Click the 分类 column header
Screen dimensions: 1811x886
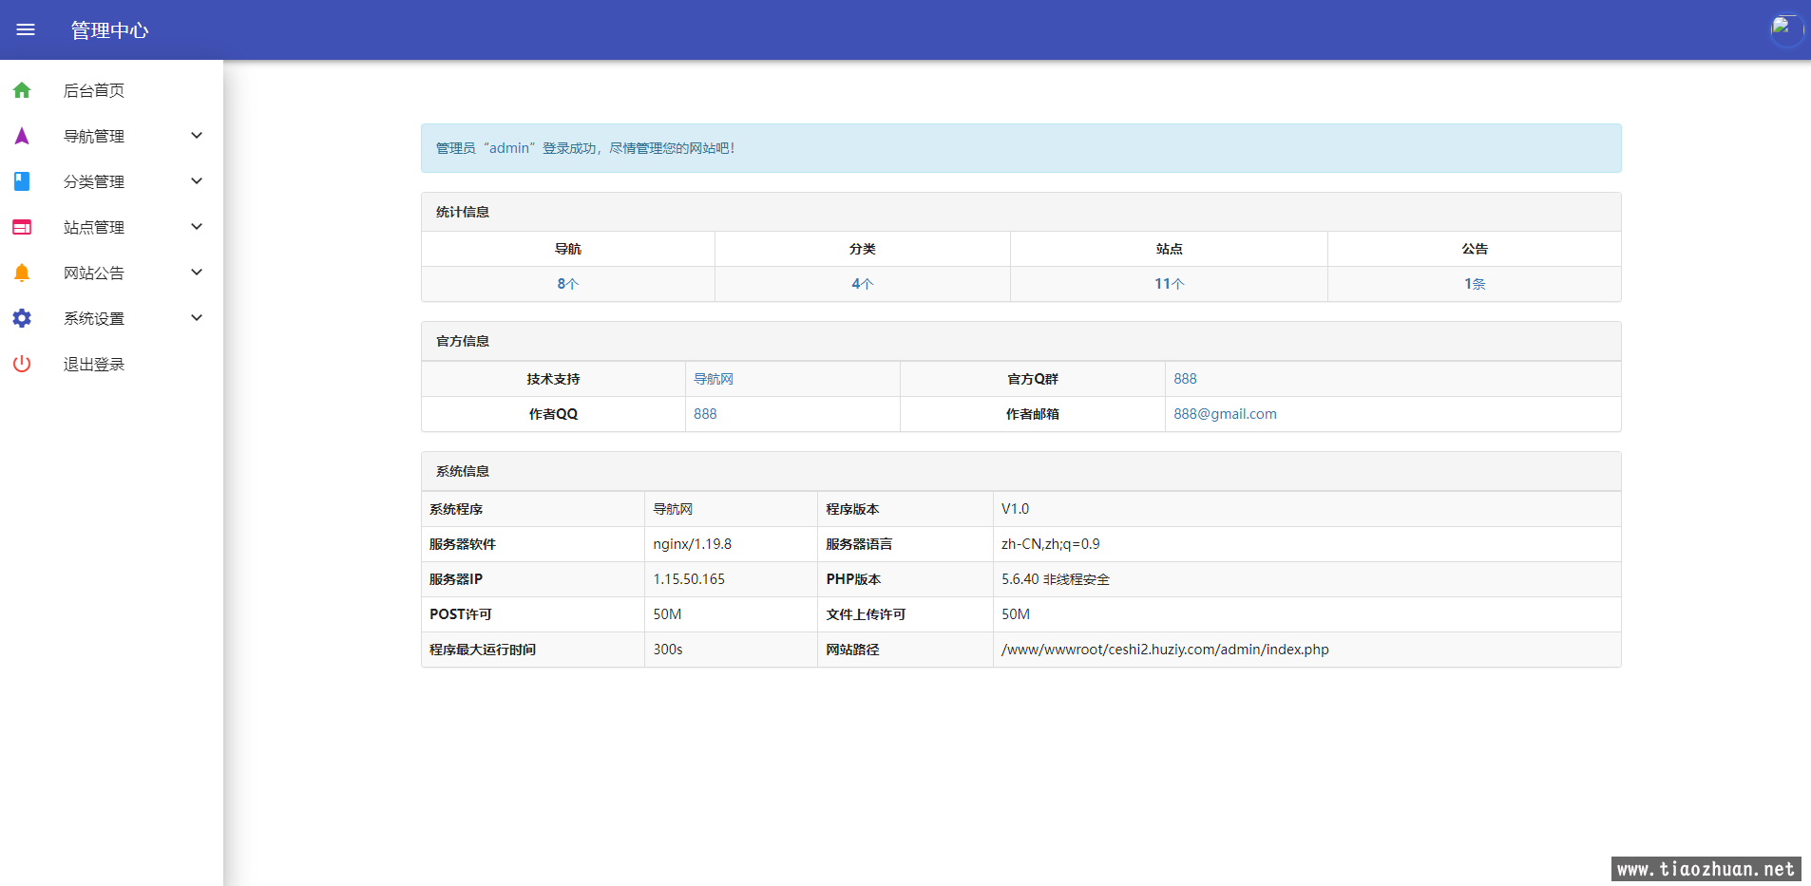tap(863, 249)
